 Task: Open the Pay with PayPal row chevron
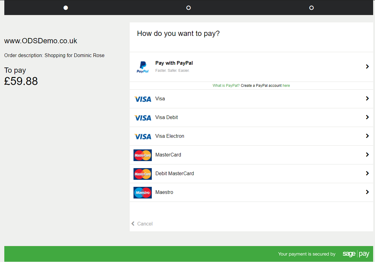[x=367, y=67]
